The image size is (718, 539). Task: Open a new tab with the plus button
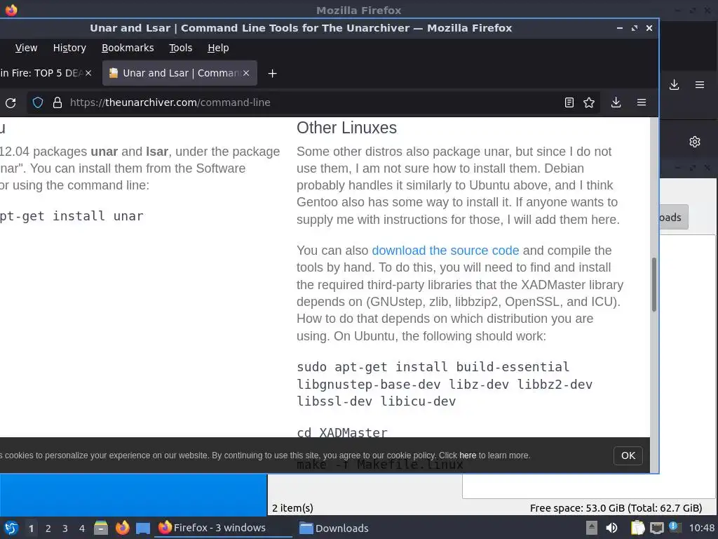[273, 73]
